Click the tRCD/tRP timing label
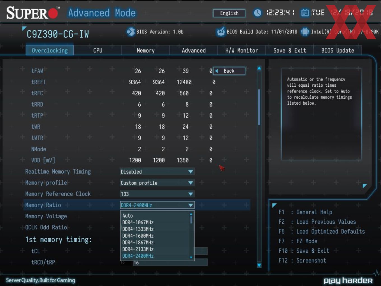This screenshot has height=286, width=381. [43, 262]
